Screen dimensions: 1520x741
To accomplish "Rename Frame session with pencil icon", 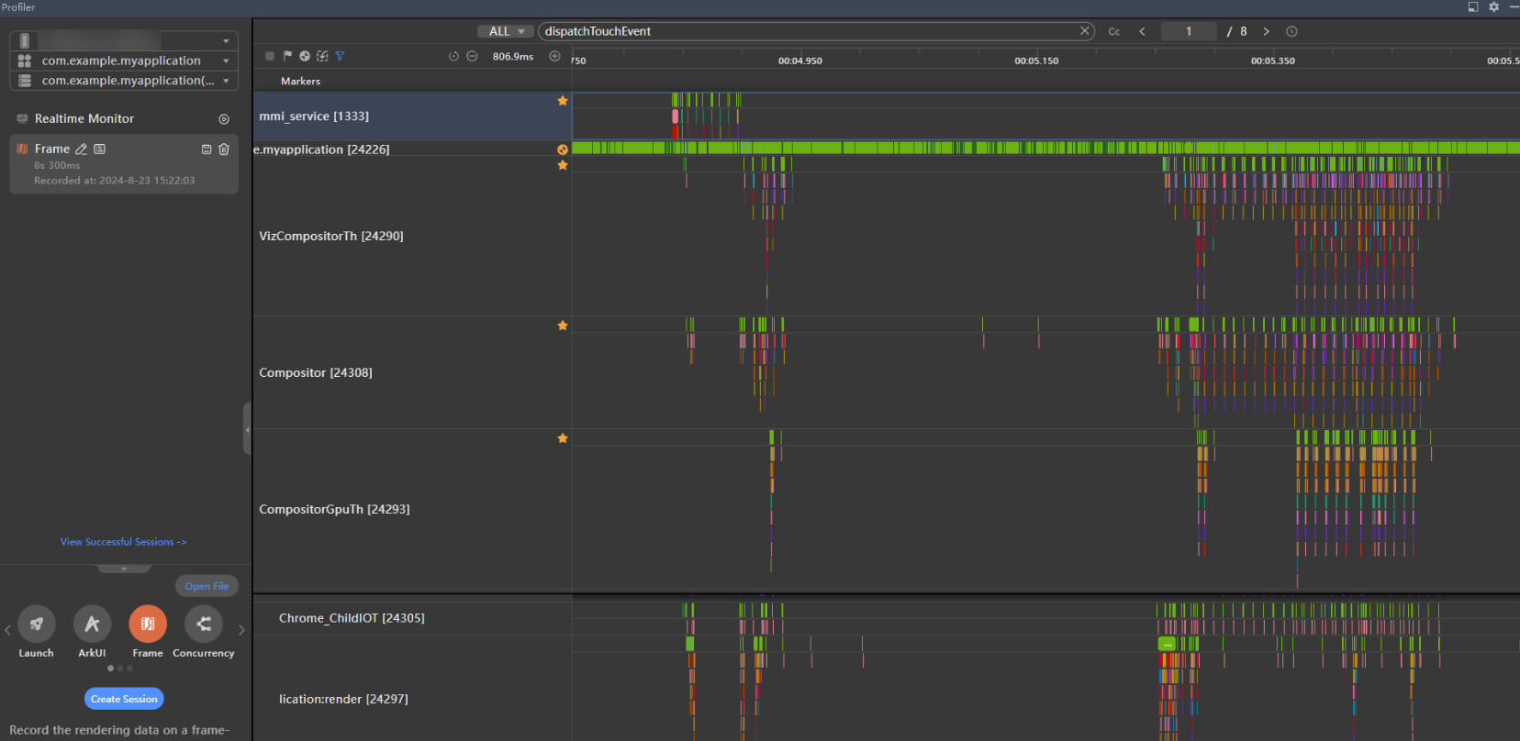I will 81,149.
